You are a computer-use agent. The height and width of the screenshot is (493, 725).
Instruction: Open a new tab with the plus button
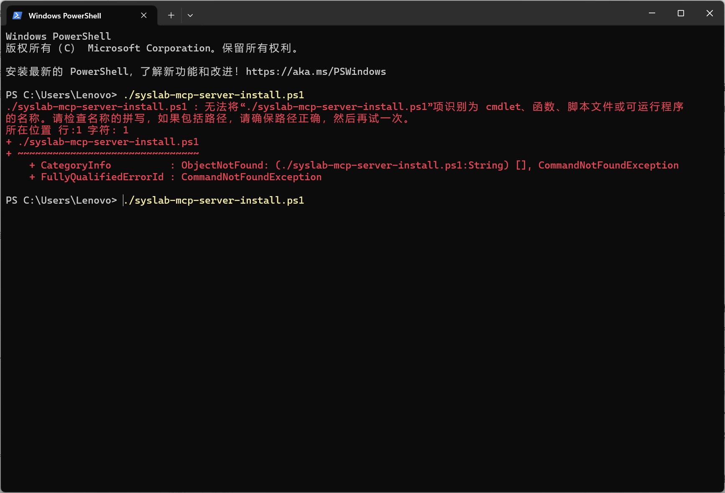click(x=171, y=15)
